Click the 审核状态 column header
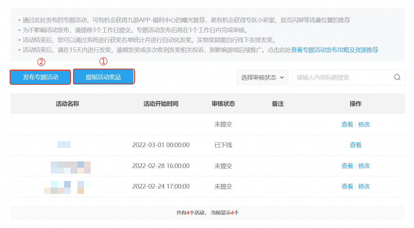This screenshot has height=228, width=414. point(223,104)
